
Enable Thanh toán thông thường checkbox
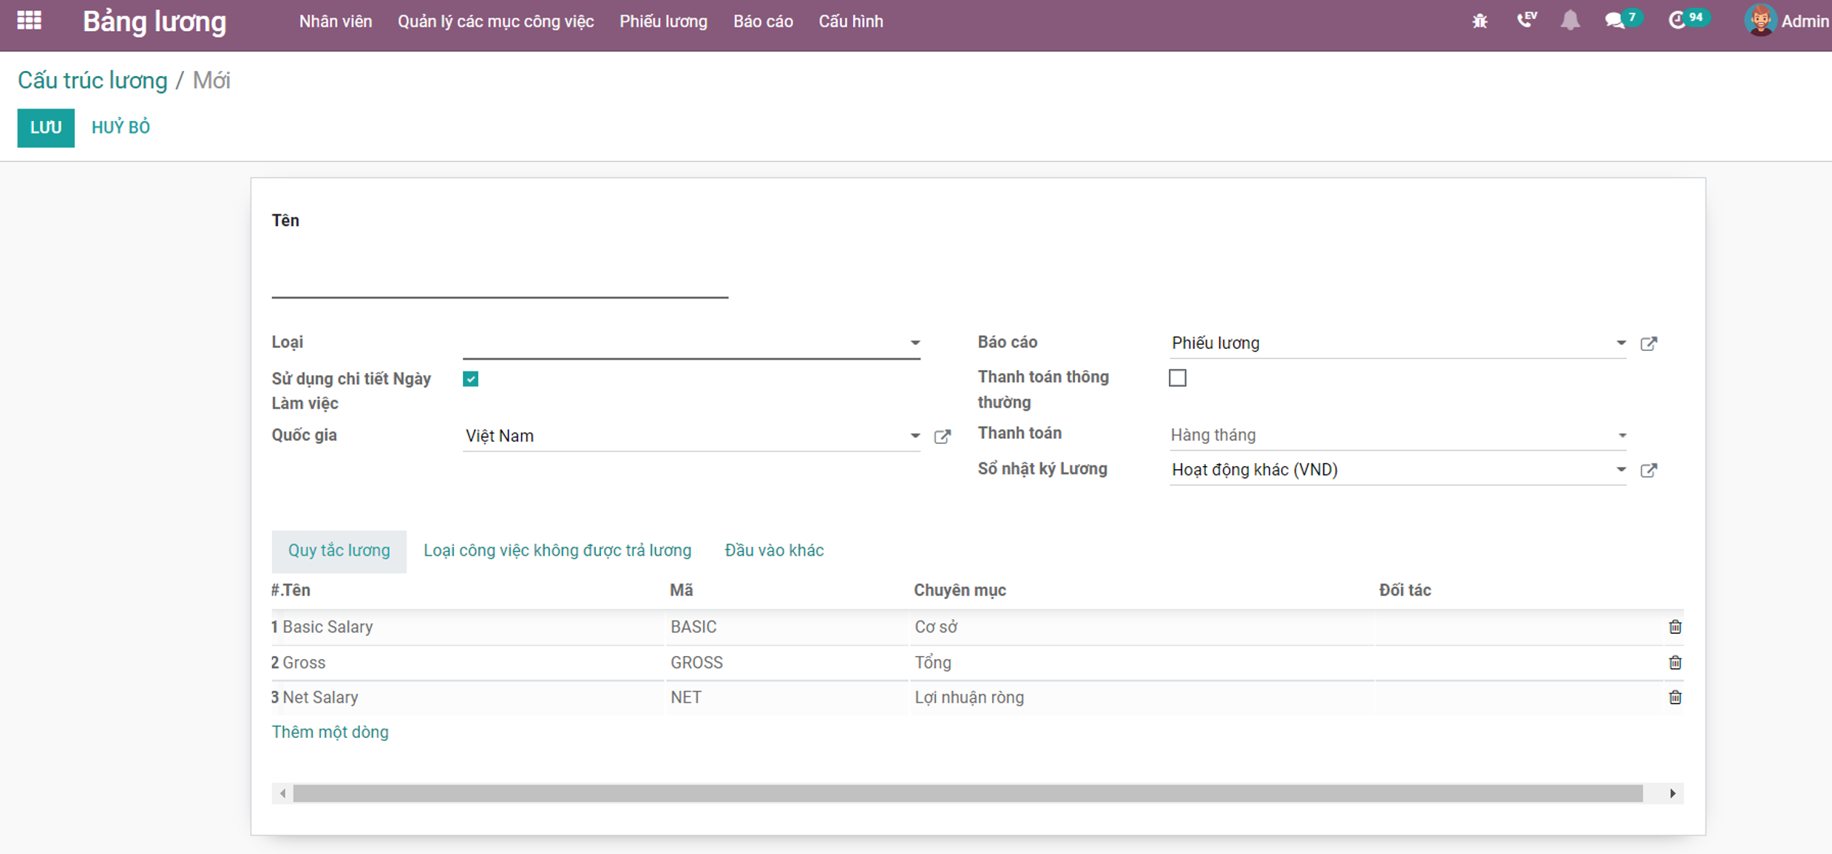(x=1178, y=378)
